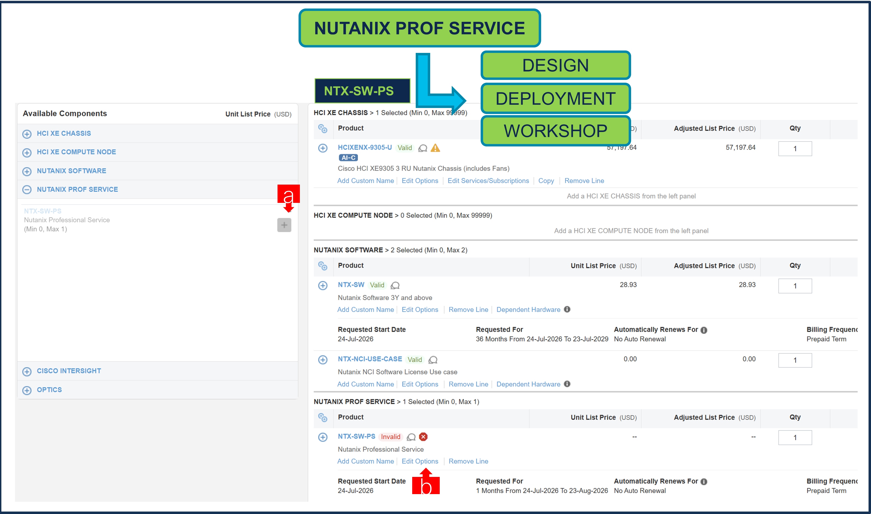Open HCIXENX-9305-U product link

pyautogui.click(x=364, y=147)
